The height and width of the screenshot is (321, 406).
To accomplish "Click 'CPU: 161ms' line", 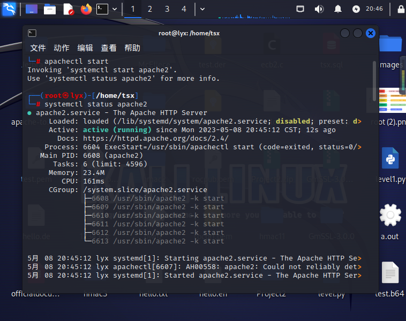I will tap(83, 181).
